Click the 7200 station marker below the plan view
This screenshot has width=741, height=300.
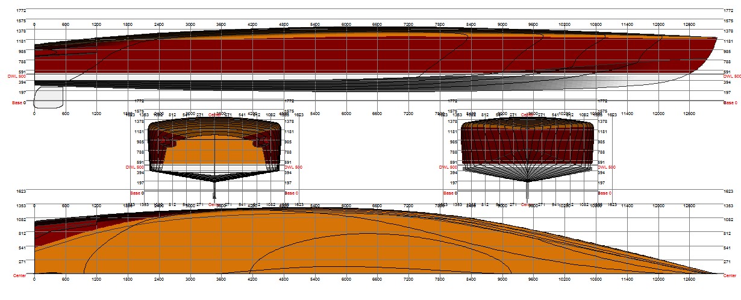[408, 280]
